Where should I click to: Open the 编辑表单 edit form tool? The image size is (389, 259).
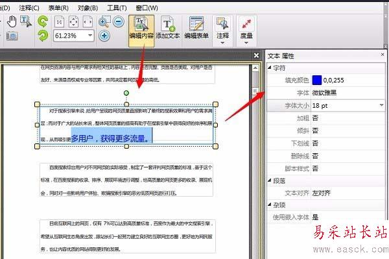tap(196, 28)
